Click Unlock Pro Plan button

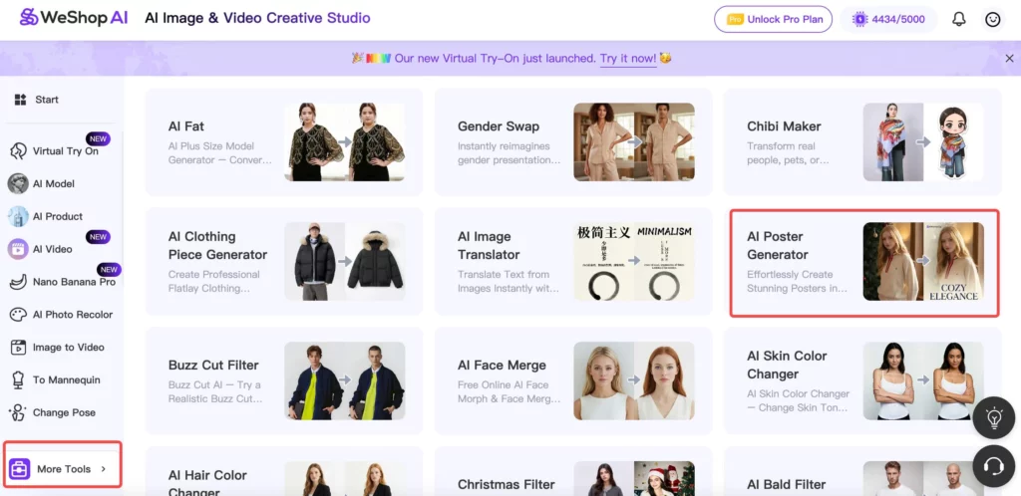773,20
